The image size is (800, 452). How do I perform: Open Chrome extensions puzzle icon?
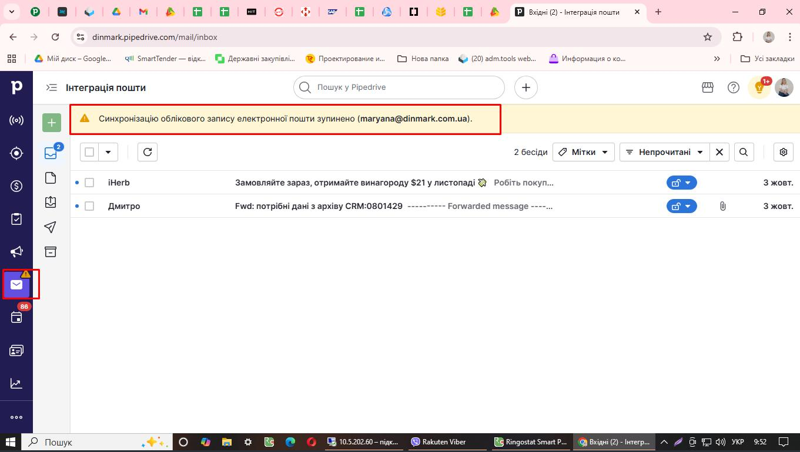(737, 37)
